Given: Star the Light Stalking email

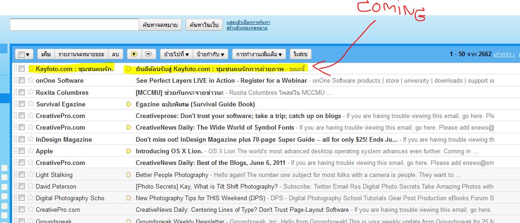Looking at the screenshot, I should [31, 174].
